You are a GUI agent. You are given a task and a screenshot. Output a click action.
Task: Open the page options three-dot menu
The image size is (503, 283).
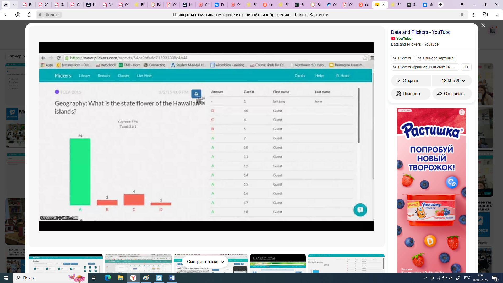[x=474, y=15]
